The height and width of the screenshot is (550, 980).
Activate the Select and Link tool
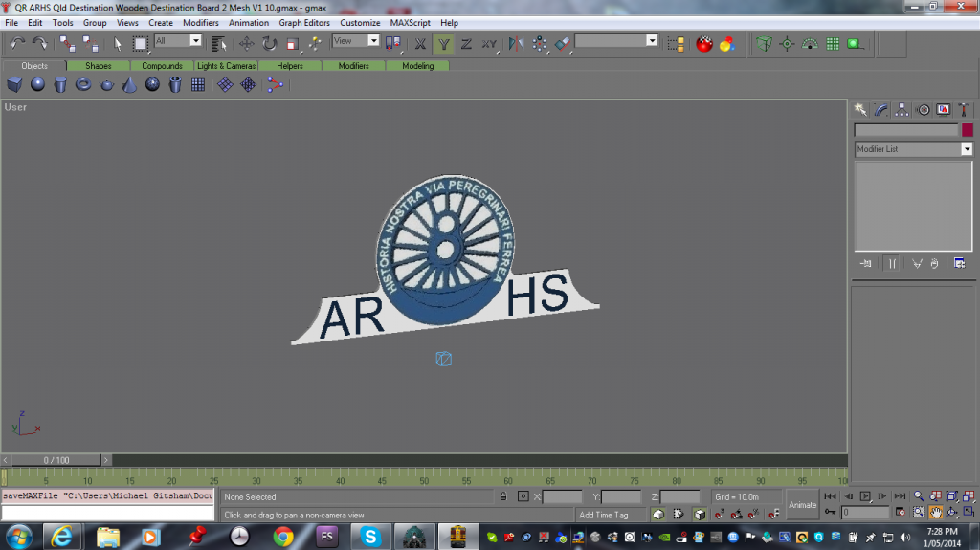click(x=67, y=44)
